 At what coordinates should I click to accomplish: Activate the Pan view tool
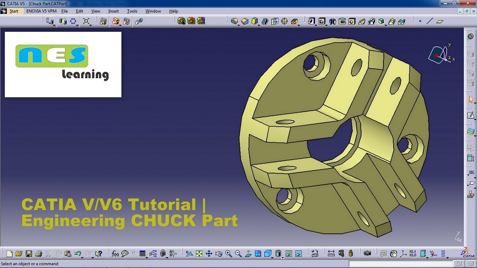[209, 254]
